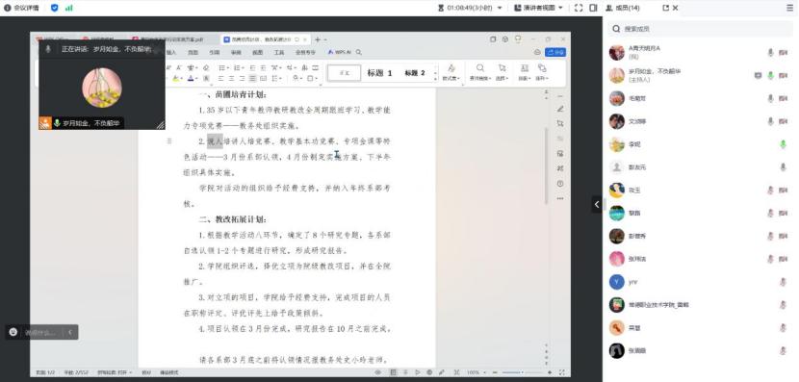Click the green network signal strength icon
Screen dimensions: 799x382
point(68,8)
